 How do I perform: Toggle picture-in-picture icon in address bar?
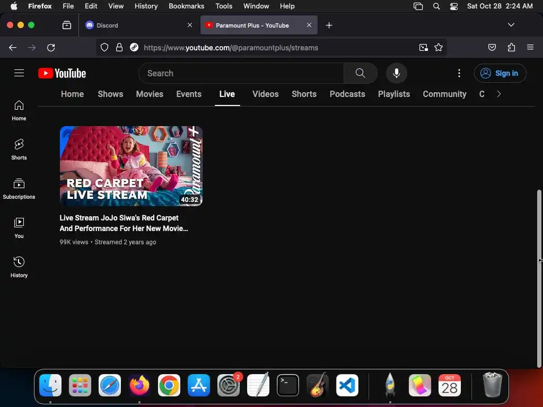(x=423, y=47)
